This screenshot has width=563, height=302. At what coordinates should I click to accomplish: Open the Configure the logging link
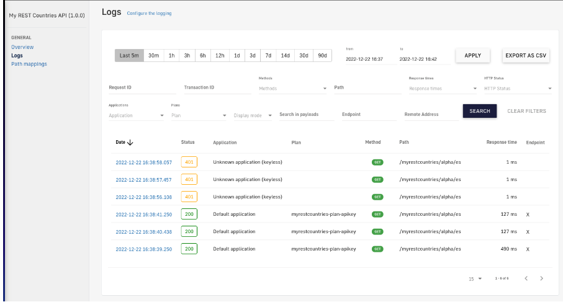click(x=149, y=13)
